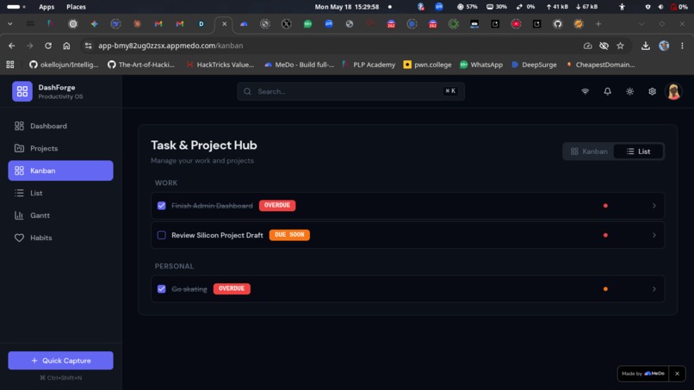Switch to the X (Twitter) browser tab
The height and width of the screenshot is (390, 694).
tap(287, 24)
